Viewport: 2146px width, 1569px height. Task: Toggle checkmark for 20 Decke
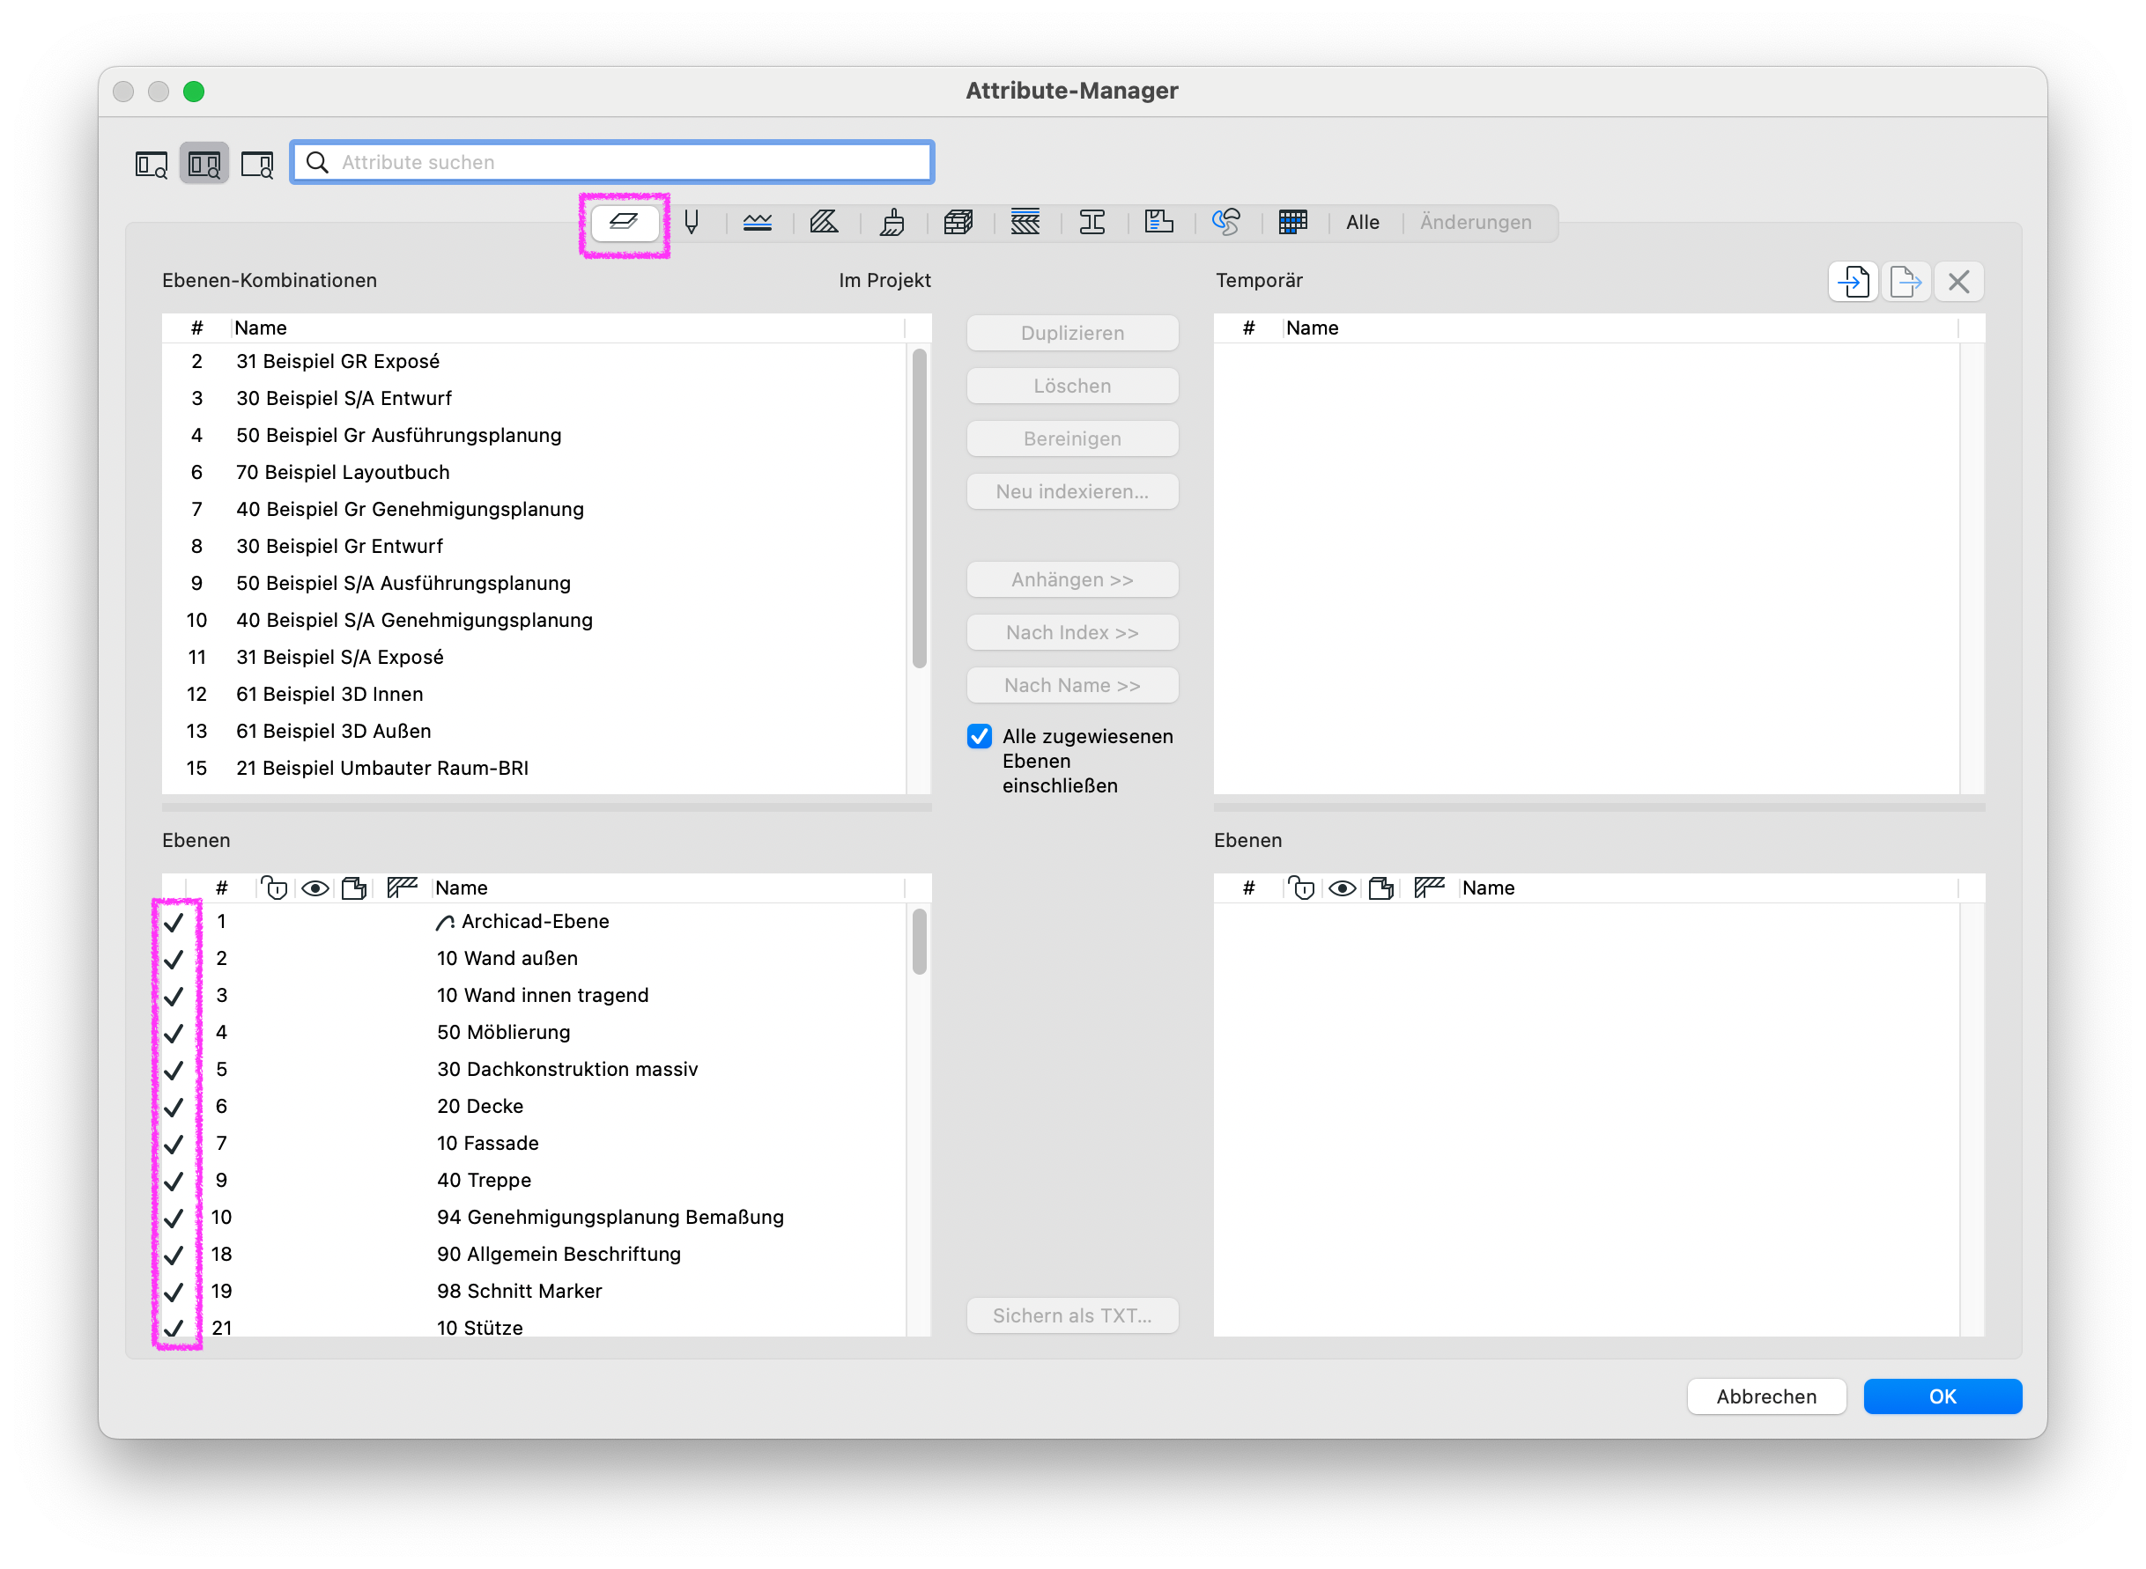click(174, 1108)
